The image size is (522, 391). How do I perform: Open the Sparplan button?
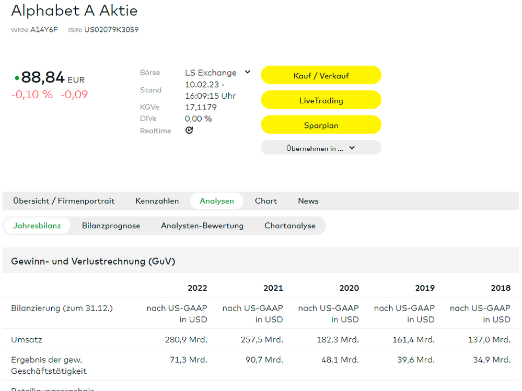coord(321,125)
